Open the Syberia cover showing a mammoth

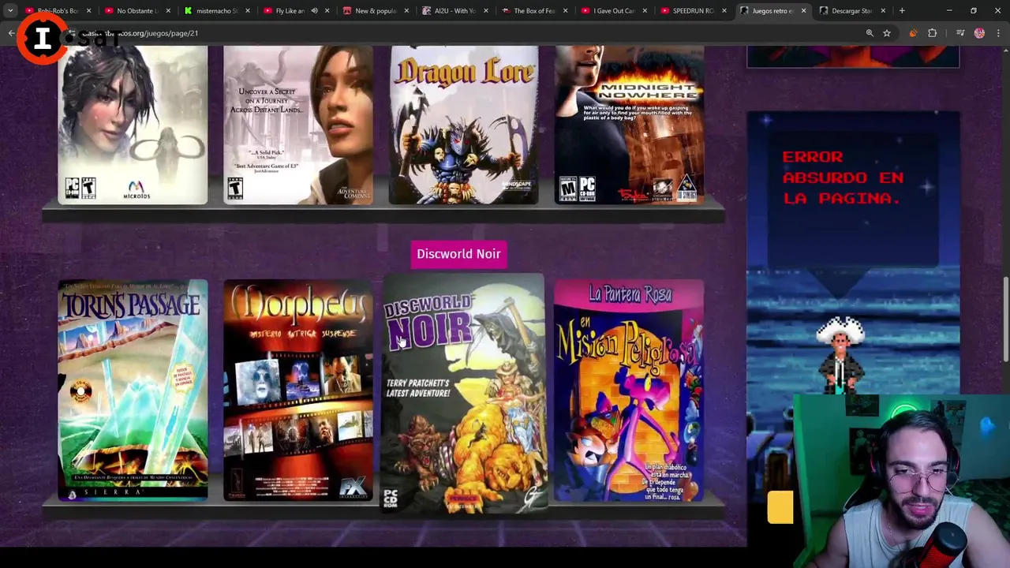(133, 125)
